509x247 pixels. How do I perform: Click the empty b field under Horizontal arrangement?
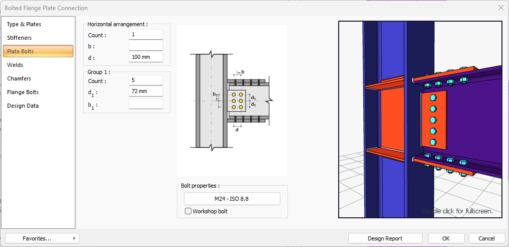coord(146,46)
